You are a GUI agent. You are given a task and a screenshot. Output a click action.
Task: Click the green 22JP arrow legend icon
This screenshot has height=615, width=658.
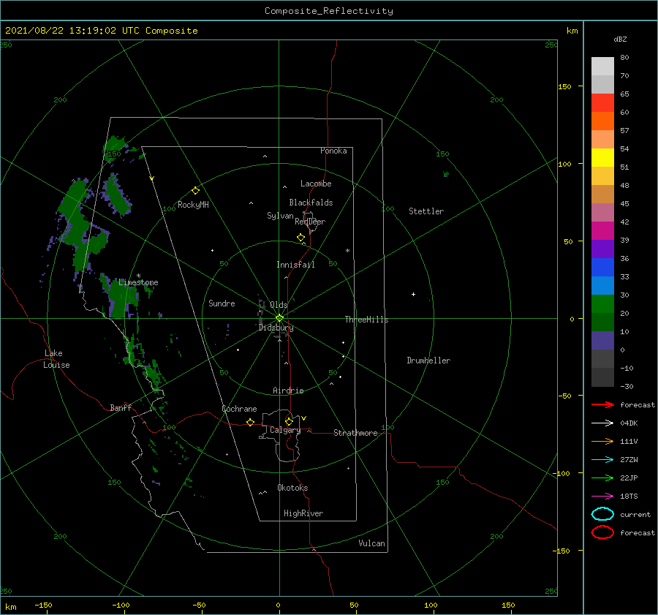(x=602, y=478)
